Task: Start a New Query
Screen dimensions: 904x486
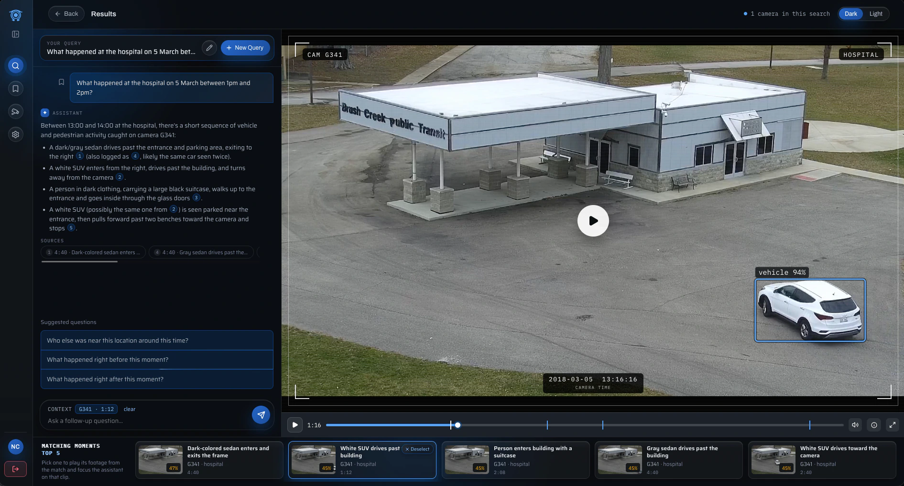Action: coord(245,48)
